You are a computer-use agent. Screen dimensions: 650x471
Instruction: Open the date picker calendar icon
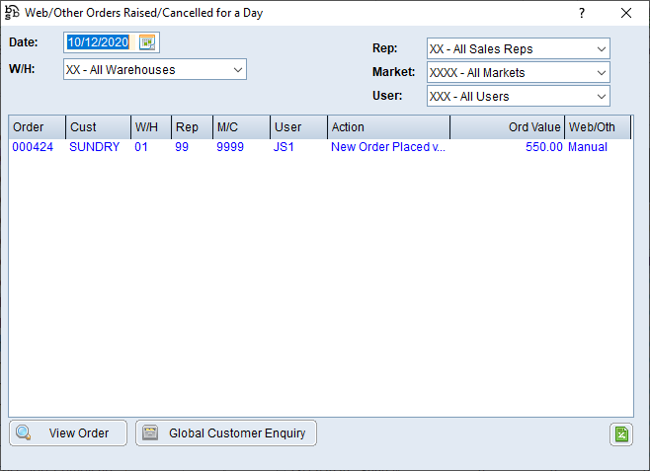tap(147, 42)
